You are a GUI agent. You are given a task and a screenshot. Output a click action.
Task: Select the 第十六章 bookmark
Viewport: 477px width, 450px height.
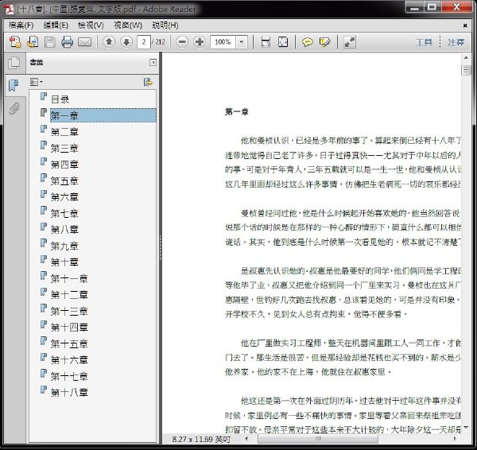point(69,359)
